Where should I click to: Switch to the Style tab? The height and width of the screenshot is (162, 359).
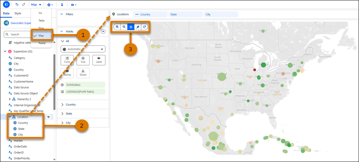(18, 13)
